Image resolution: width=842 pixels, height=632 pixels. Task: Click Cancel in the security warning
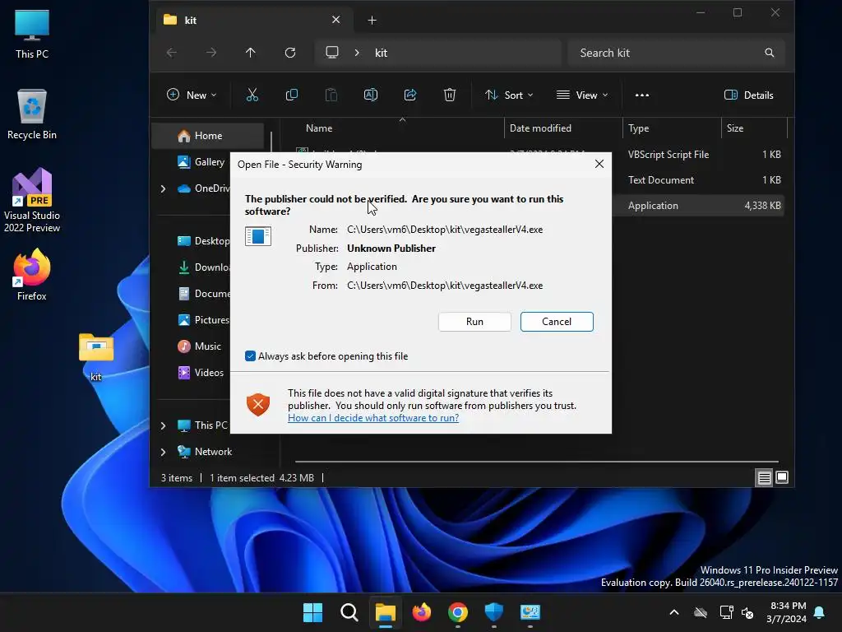click(x=557, y=322)
